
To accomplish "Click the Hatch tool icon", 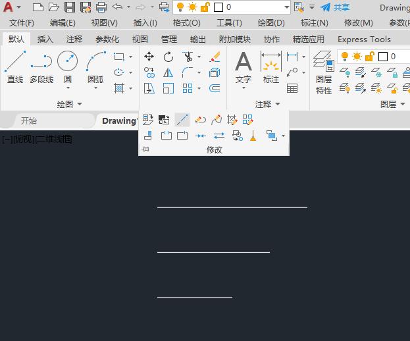I will pos(119,88).
